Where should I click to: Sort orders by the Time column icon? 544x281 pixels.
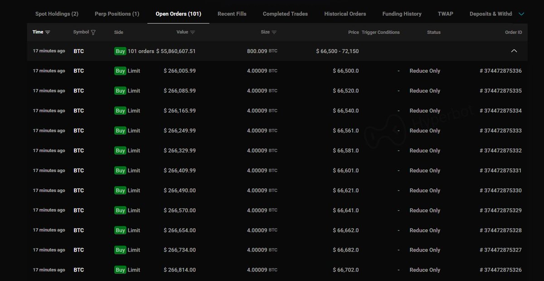[48, 32]
